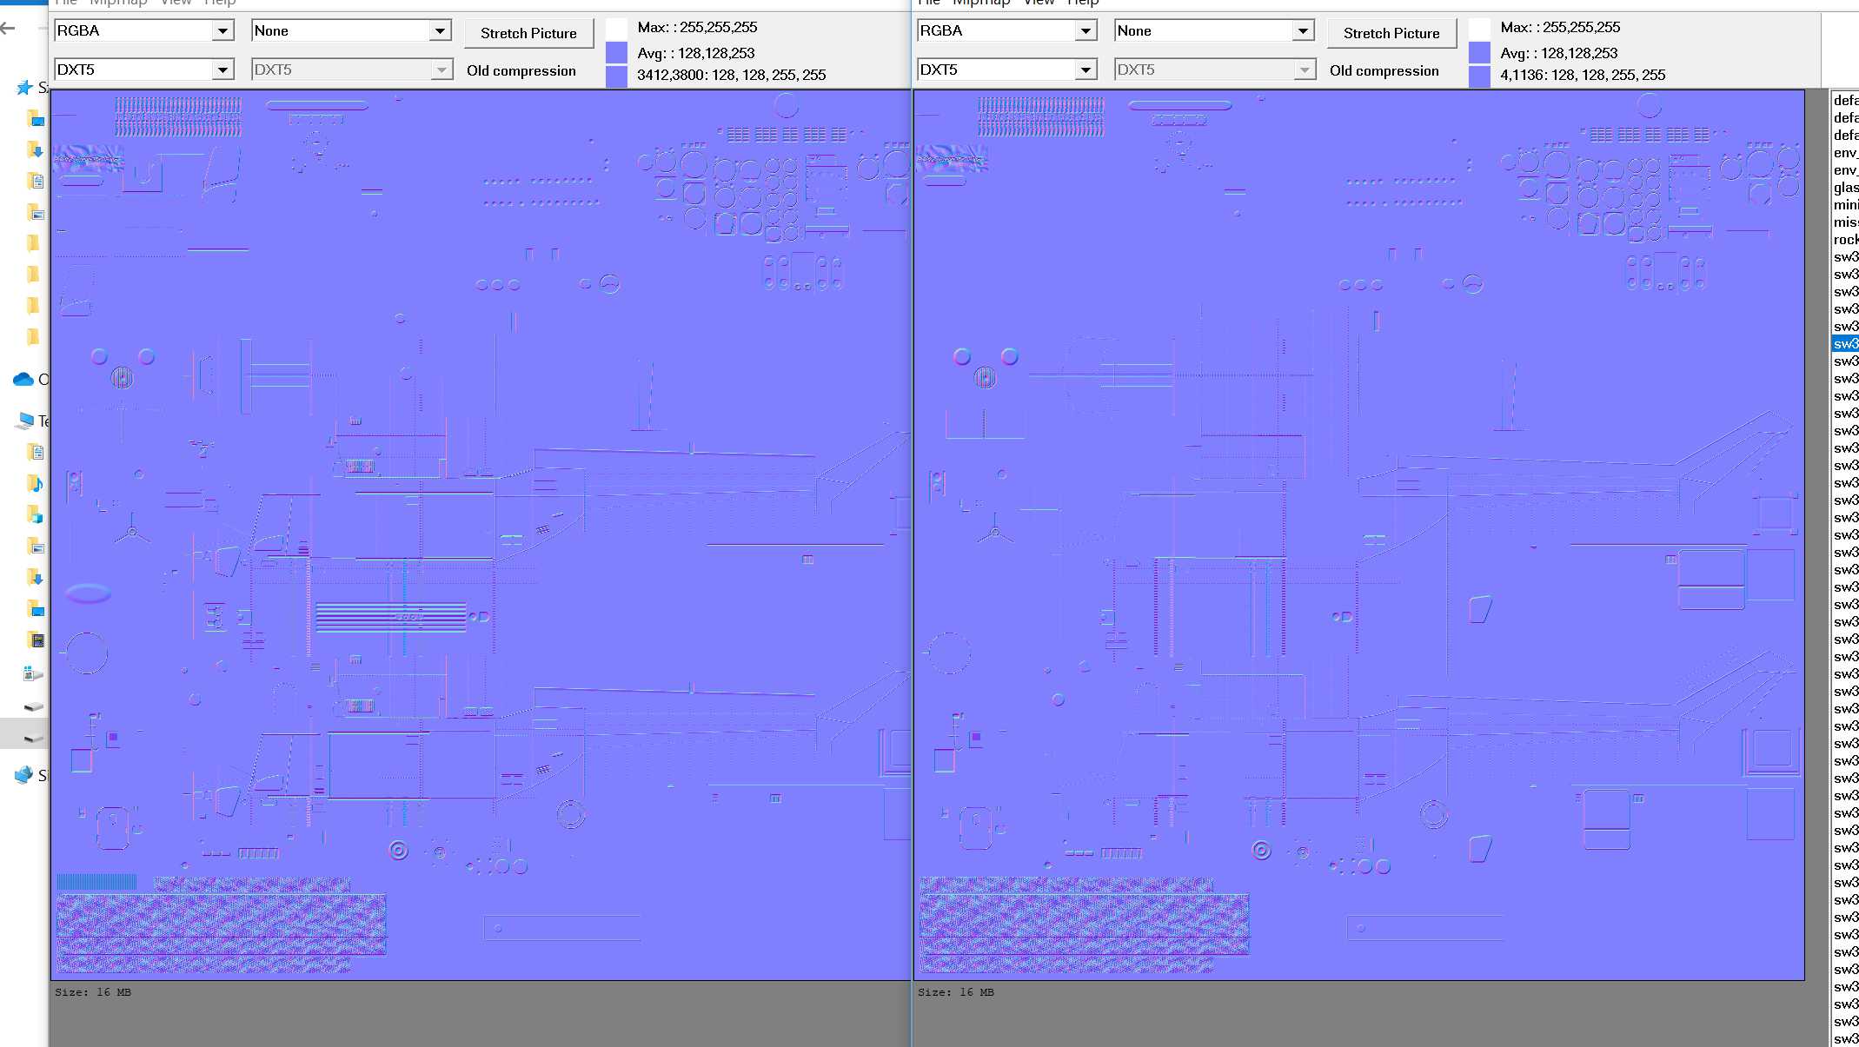Viewport: 1859px width, 1047px height.
Task: Open the Pictures folder under Quick access
Action: [35, 212]
